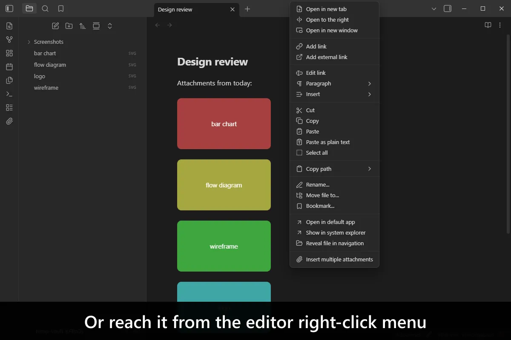Choose Copy from context menu
511x340 pixels.
334,121
